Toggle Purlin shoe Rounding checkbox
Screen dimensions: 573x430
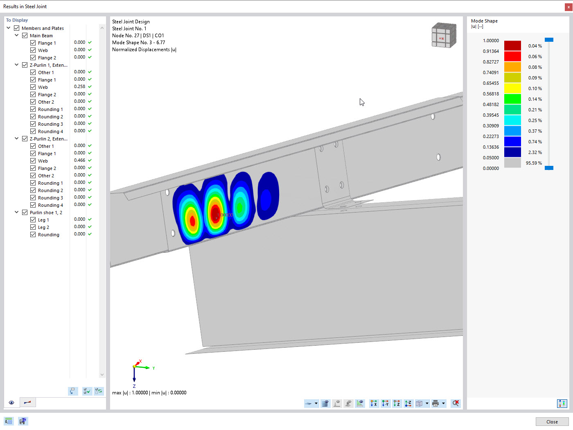click(33, 235)
